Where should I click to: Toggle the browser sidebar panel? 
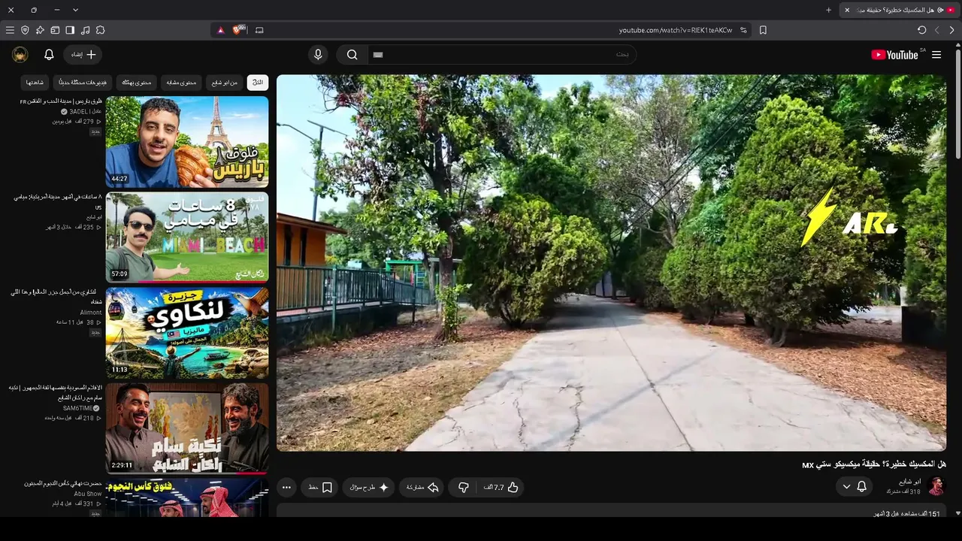click(x=70, y=30)
